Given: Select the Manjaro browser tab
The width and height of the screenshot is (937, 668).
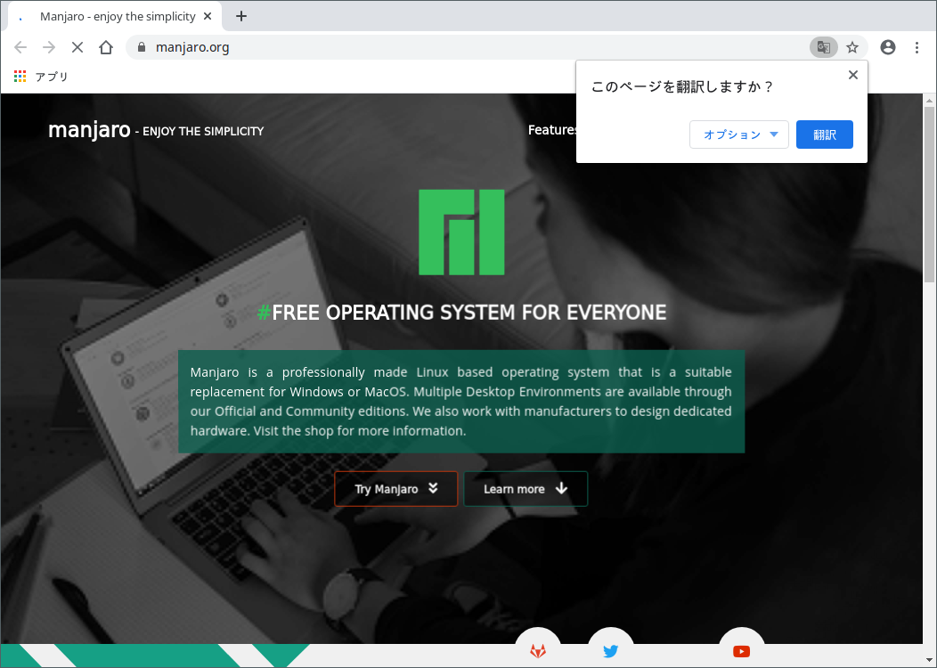Looking at the screenshot, I should pyautogui.click(x=115, y=16).
